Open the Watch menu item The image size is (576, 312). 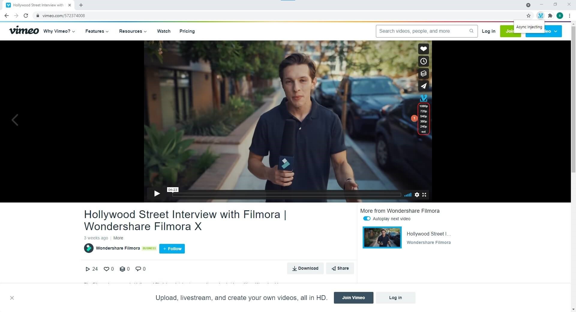point(163,31)
